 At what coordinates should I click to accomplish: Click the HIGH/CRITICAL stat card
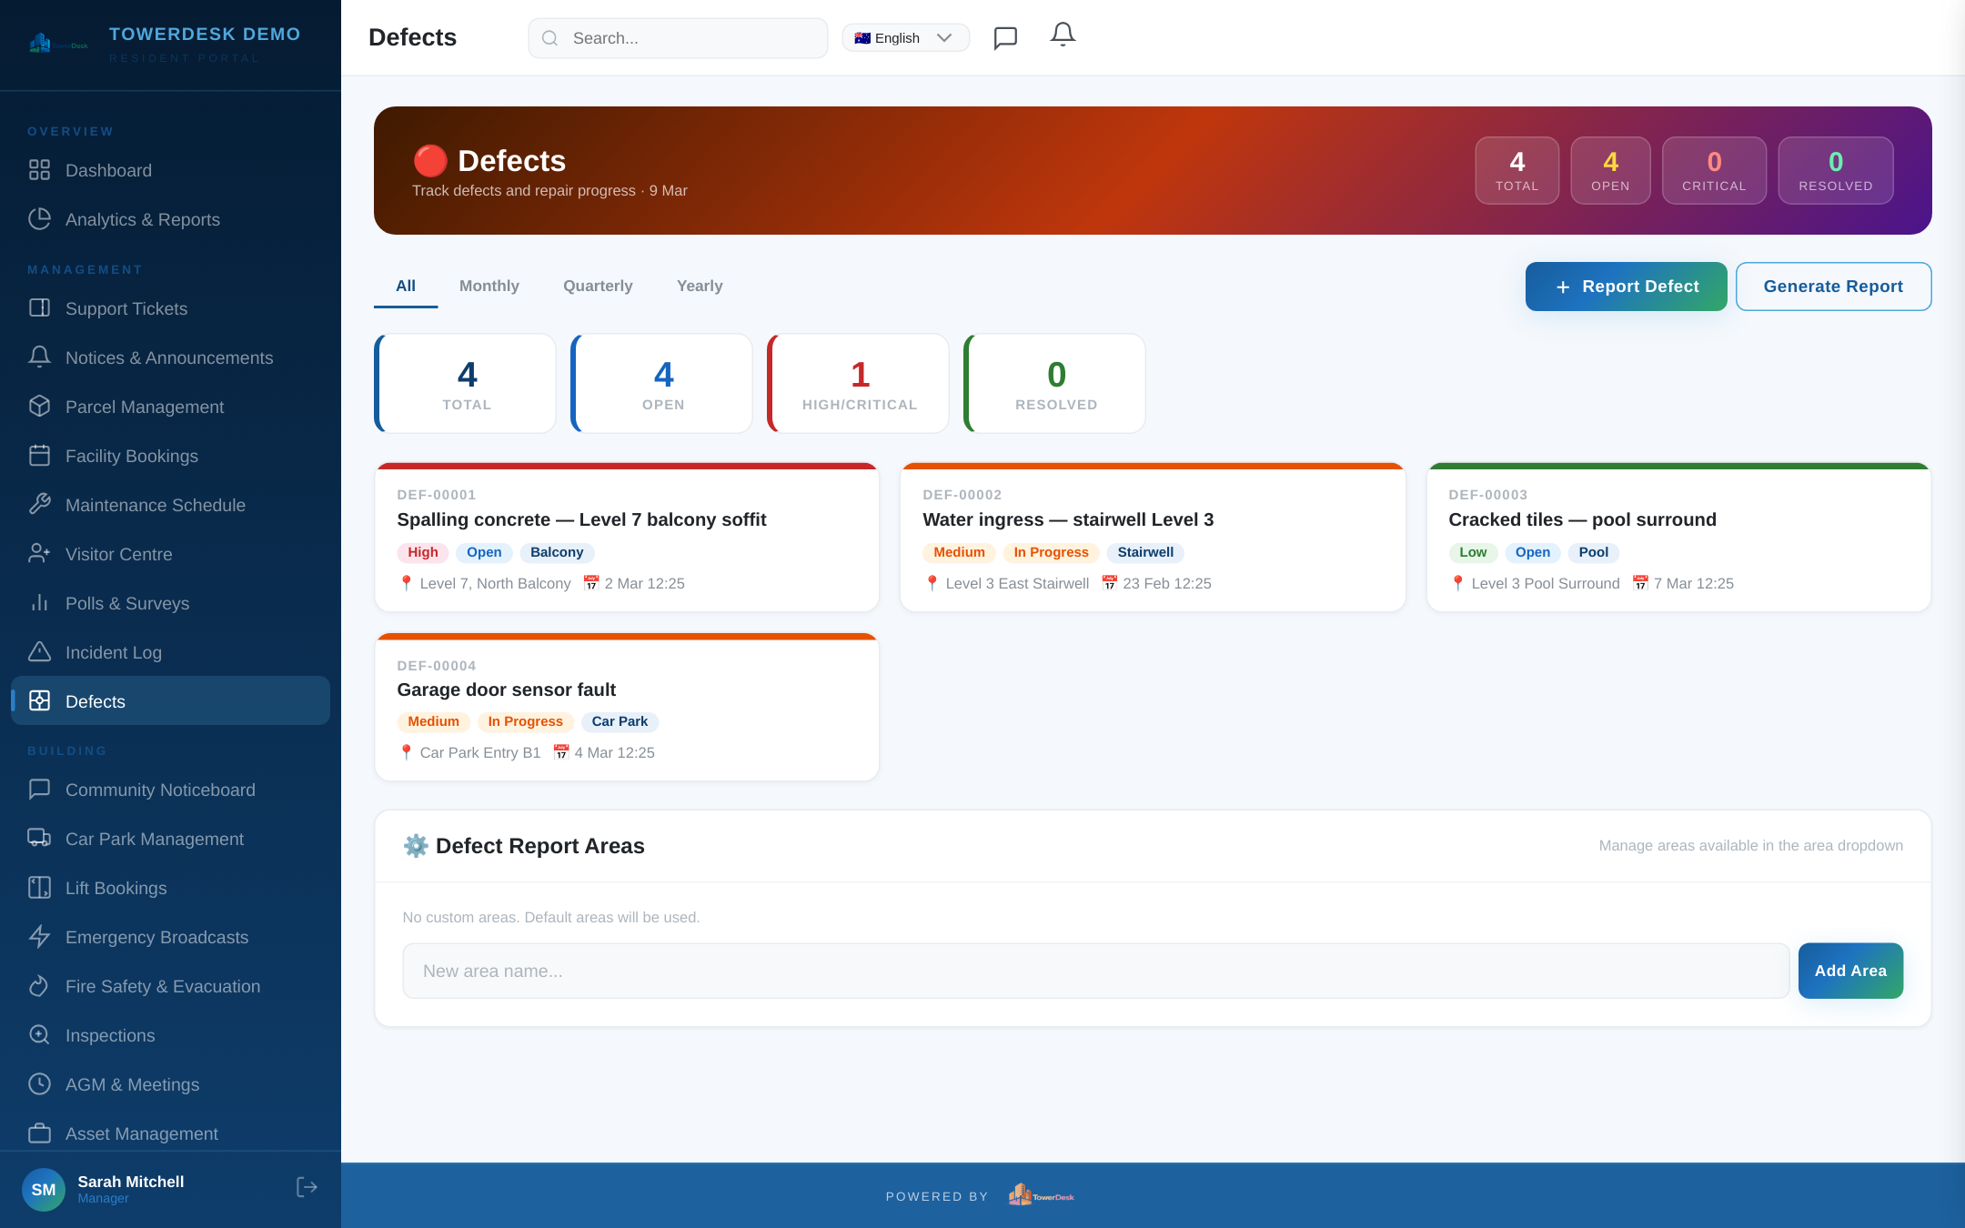857,383
